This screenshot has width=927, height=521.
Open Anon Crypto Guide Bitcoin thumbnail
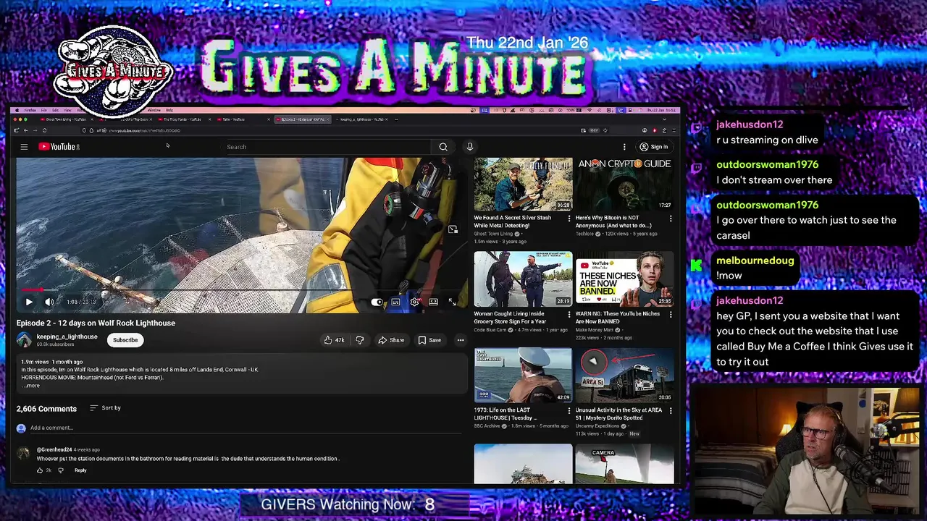624,185
